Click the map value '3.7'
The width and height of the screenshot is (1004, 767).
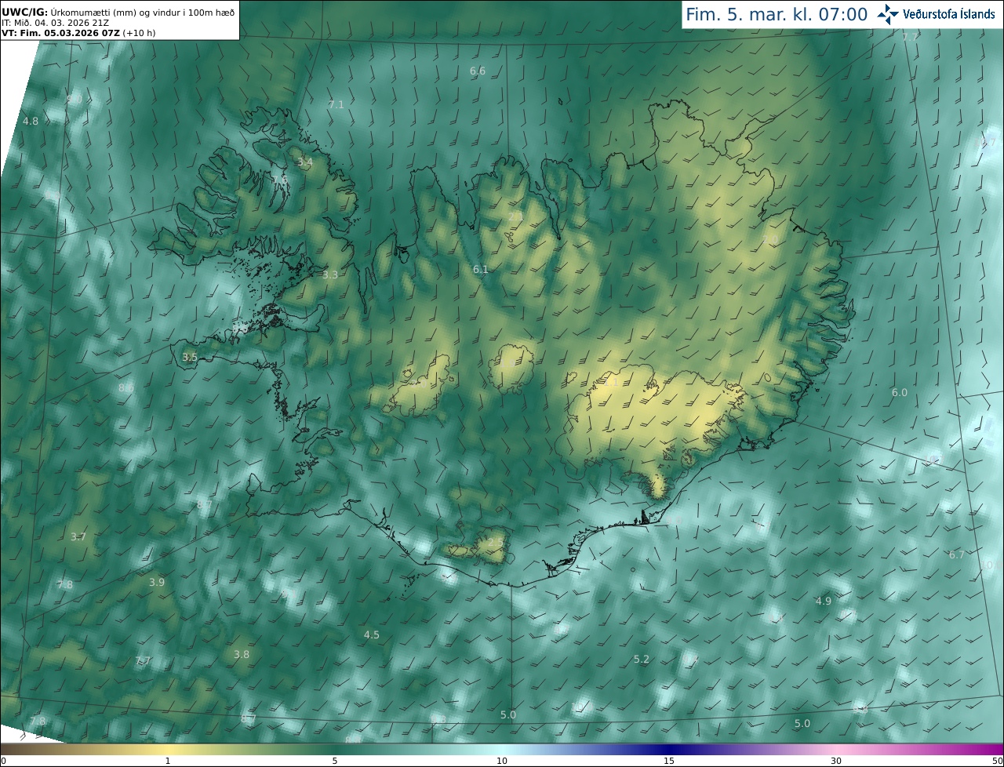point(78,537)
